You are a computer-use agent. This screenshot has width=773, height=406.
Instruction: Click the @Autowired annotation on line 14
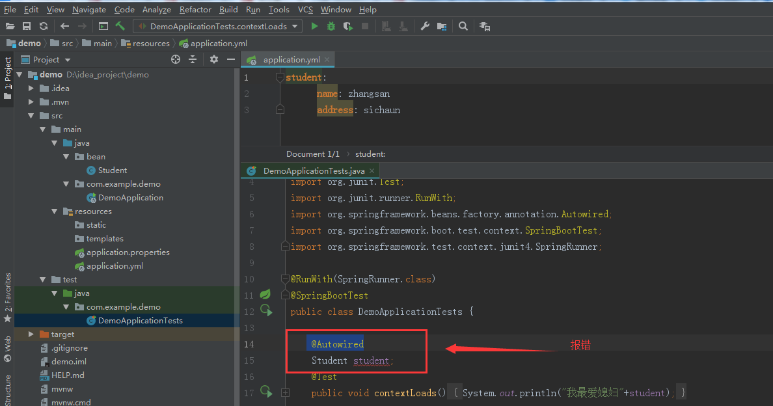pyautogui.click(x=337, y=344)
